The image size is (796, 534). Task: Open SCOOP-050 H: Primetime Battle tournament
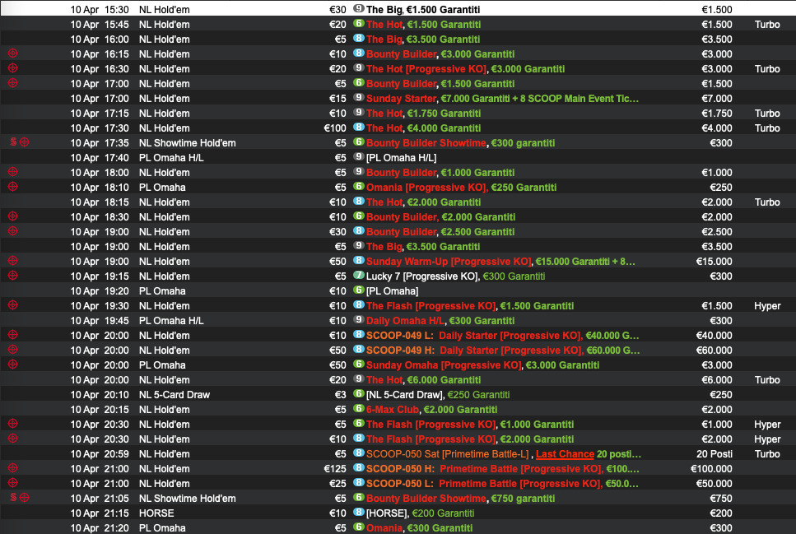[503, 469]
